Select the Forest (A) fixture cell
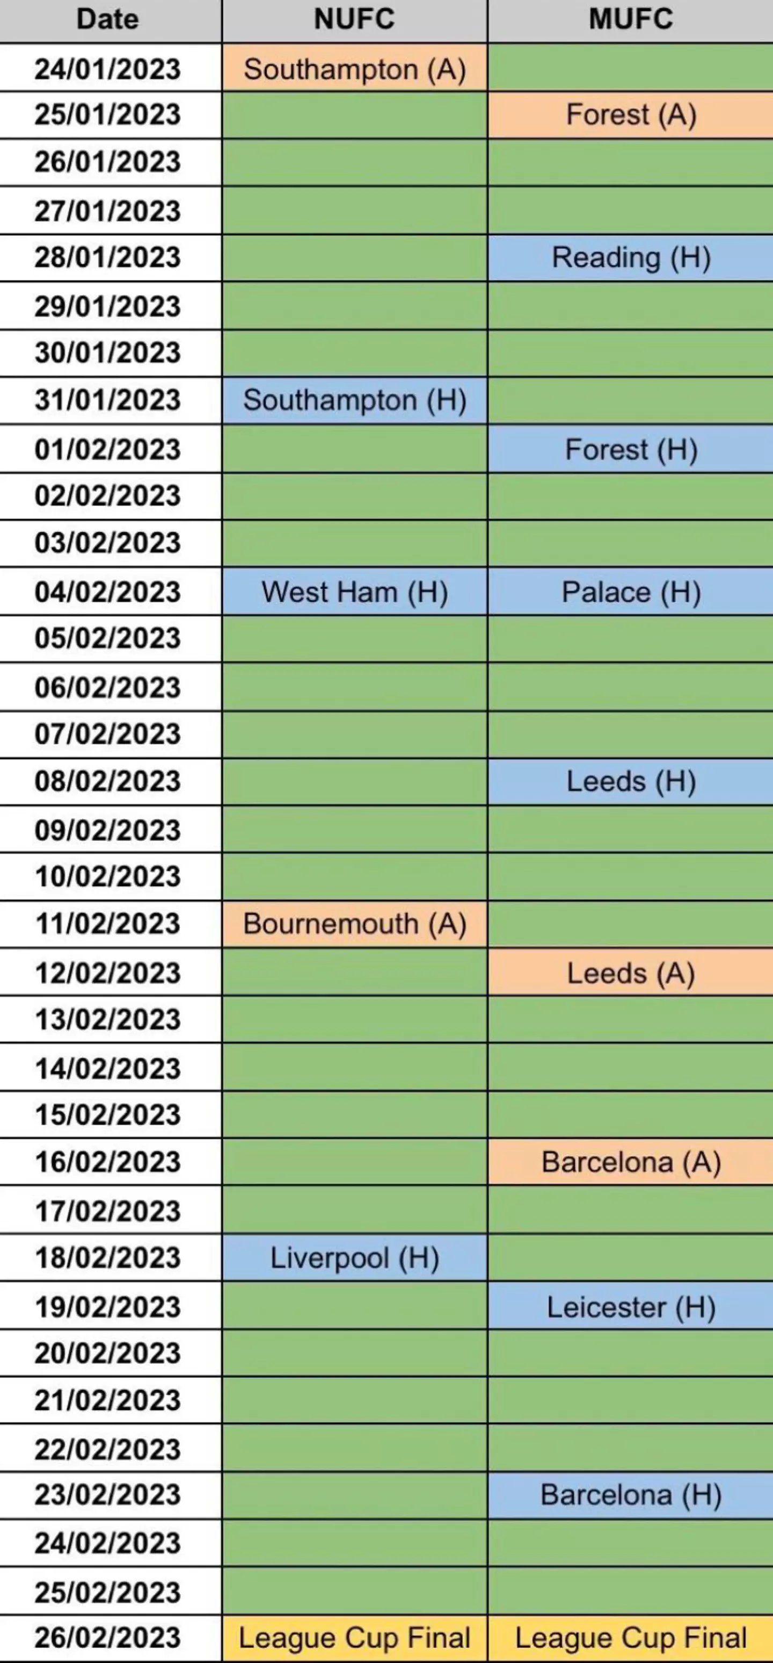Screen dimensions: 773x1663 point(631,115)
